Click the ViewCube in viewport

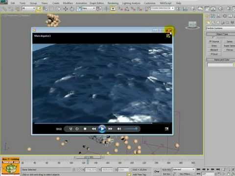tap(192, 25)
